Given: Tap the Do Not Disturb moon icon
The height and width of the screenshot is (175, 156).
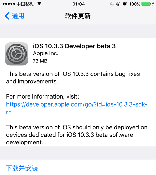Looking at the screenshot, I should coord(112,4).
